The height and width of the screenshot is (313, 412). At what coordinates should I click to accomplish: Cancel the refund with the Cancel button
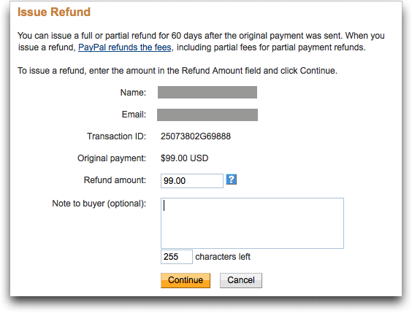tap(240, 280)
